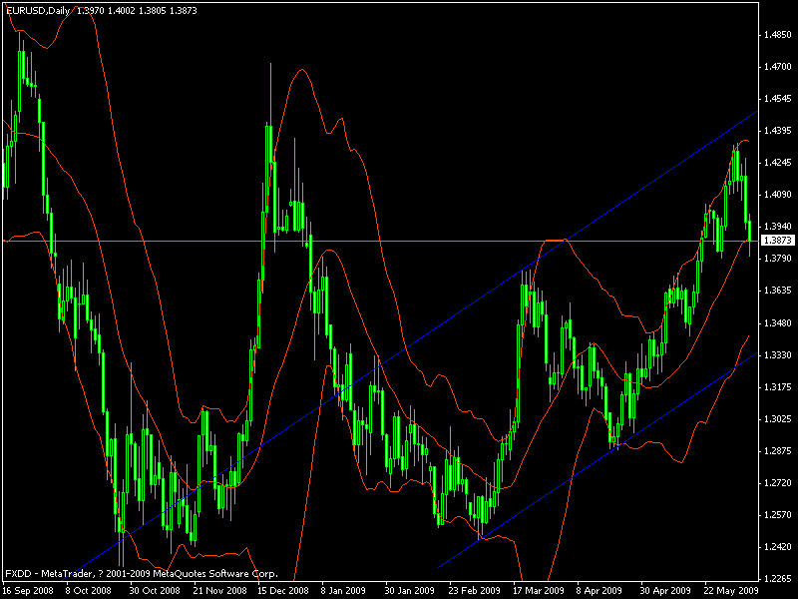Screen dimensions: 798x599
Task: Click the 1.2720 price axis value
Action: [x=778, y=482]
